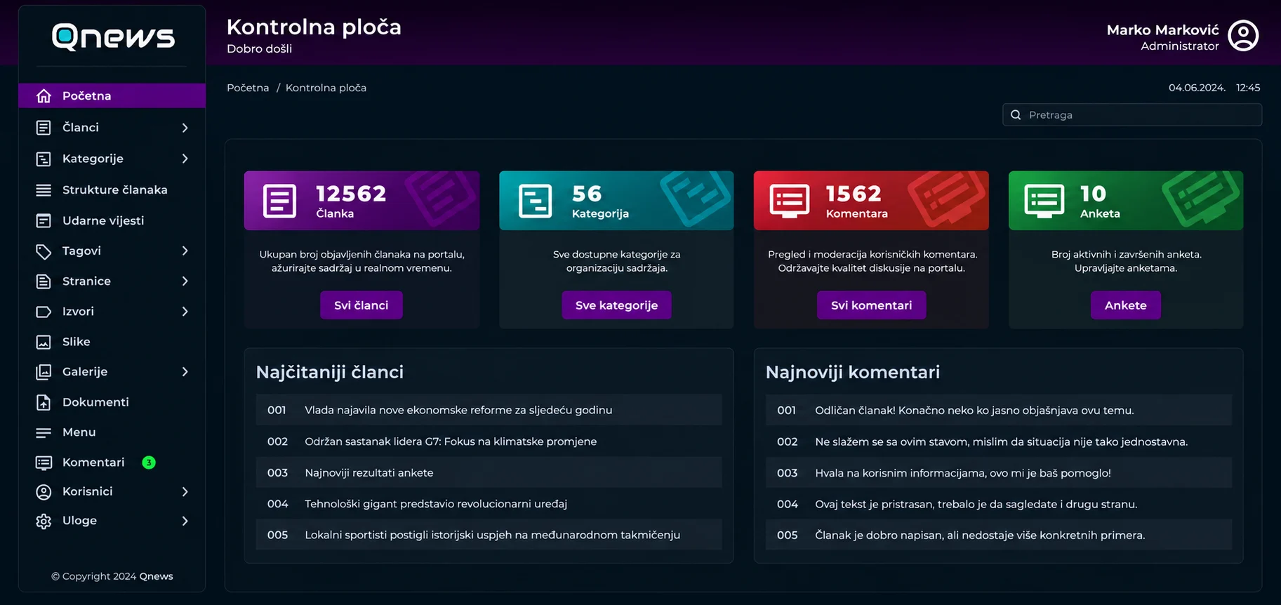Click the Menu hamburger icon
This screenshot has width=1281, height=605.
pyautogui.click(x=44, y=433)
